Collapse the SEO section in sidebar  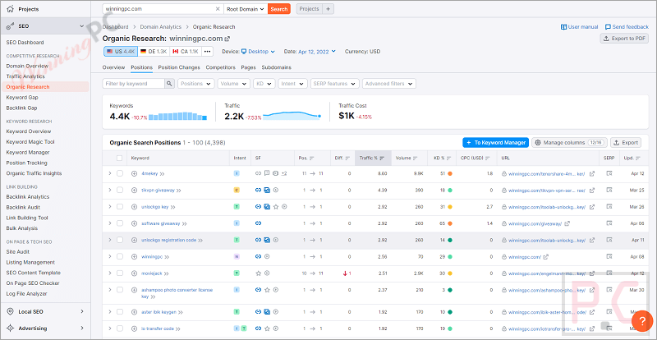point(81,26)
